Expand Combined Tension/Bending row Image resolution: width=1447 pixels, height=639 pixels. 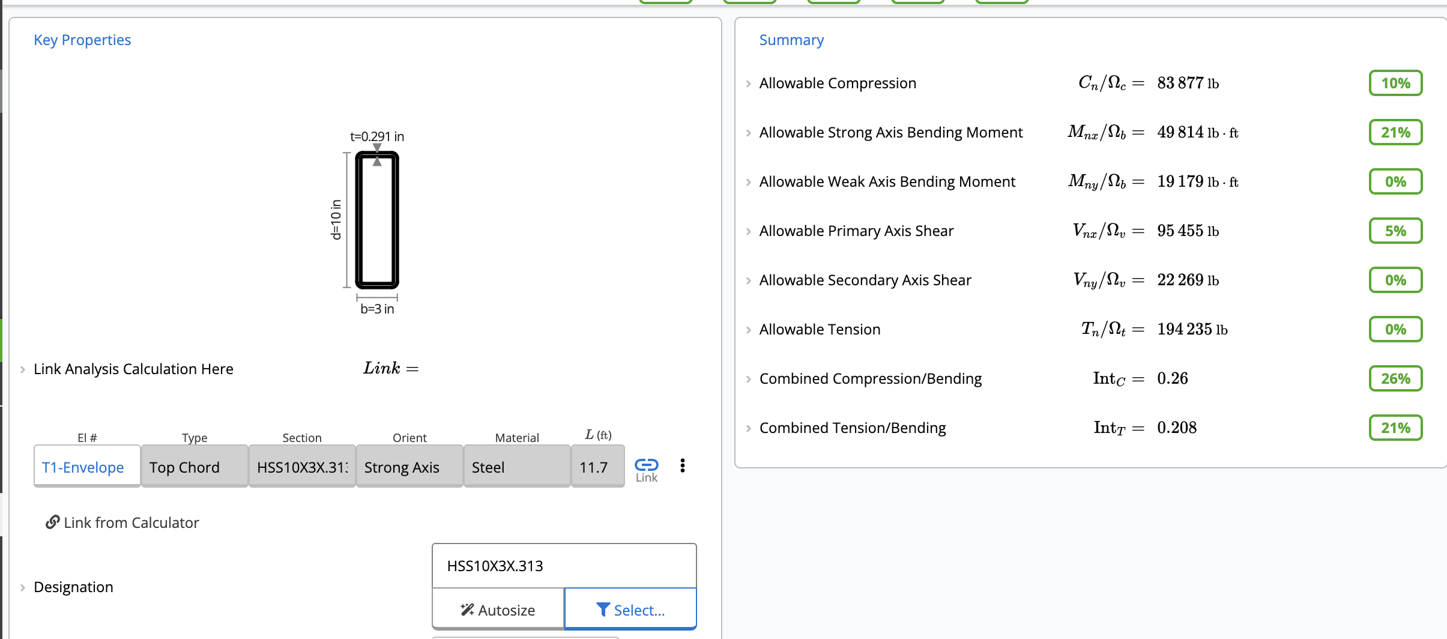[x=749, y=428]
